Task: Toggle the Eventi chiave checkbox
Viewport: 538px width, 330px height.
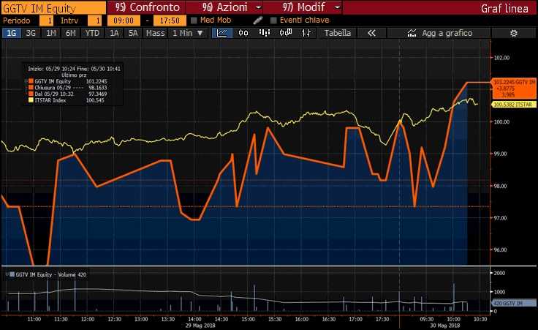Action: [x=274, y=20]
